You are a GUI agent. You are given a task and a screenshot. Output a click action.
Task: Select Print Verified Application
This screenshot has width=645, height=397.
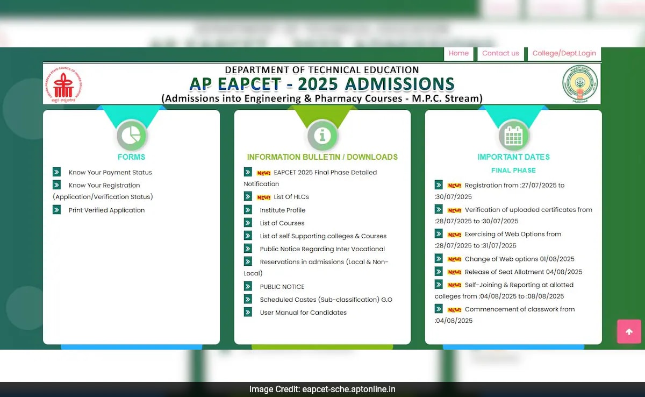pyautogui.click(x=106, y=210)
